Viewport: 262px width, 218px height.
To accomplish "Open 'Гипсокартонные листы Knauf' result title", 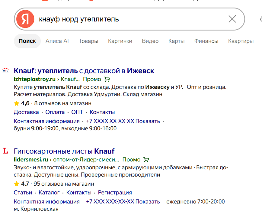I will click(x=64, y=151).
